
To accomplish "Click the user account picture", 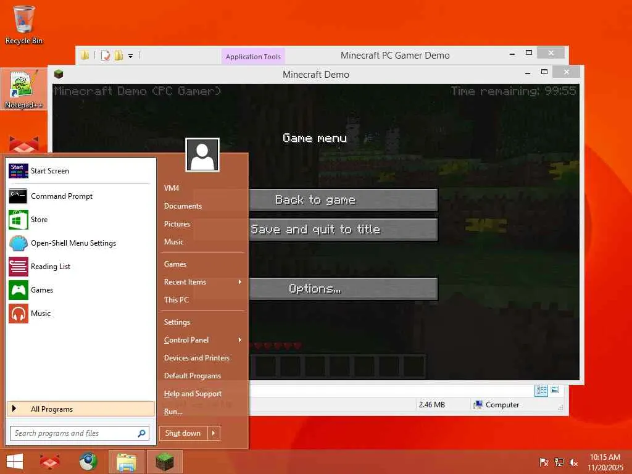I will [202, 155].
